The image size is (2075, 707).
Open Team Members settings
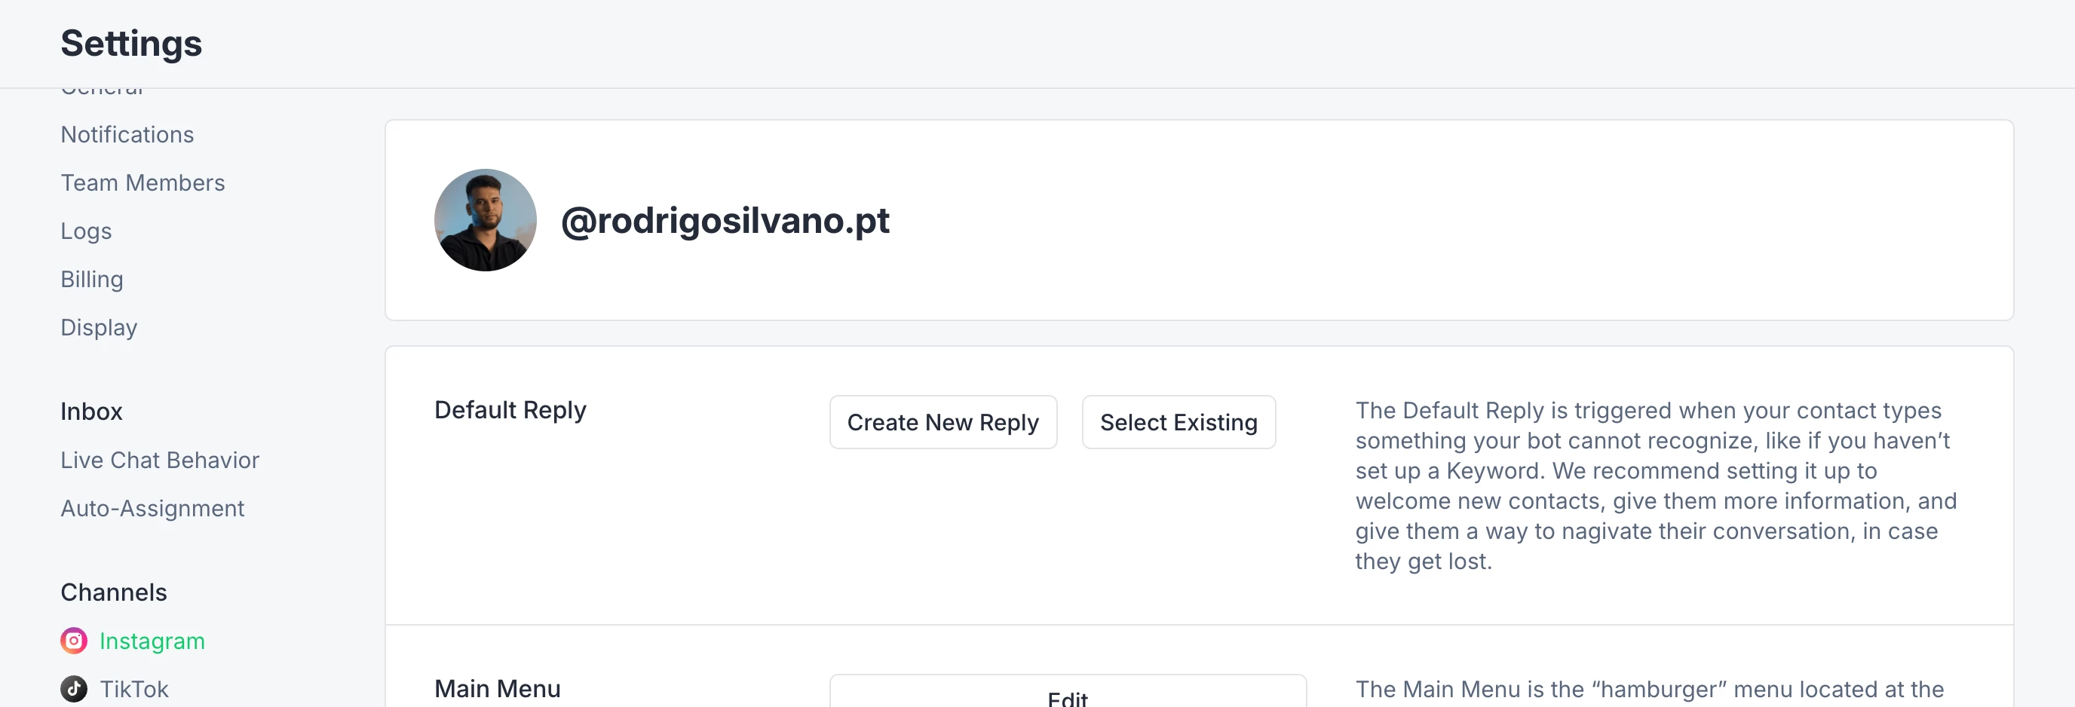coord(143,183)
